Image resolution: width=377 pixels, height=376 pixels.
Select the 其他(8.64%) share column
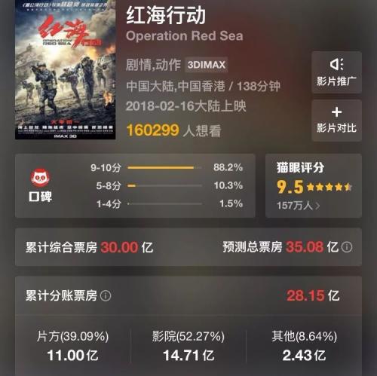[304, 346]
